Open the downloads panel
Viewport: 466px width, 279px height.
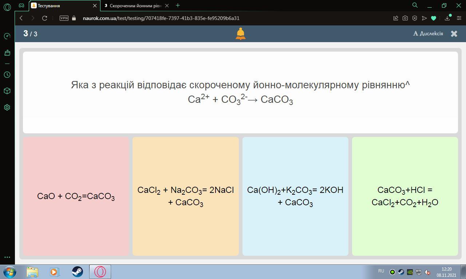[x=447, y=18]
